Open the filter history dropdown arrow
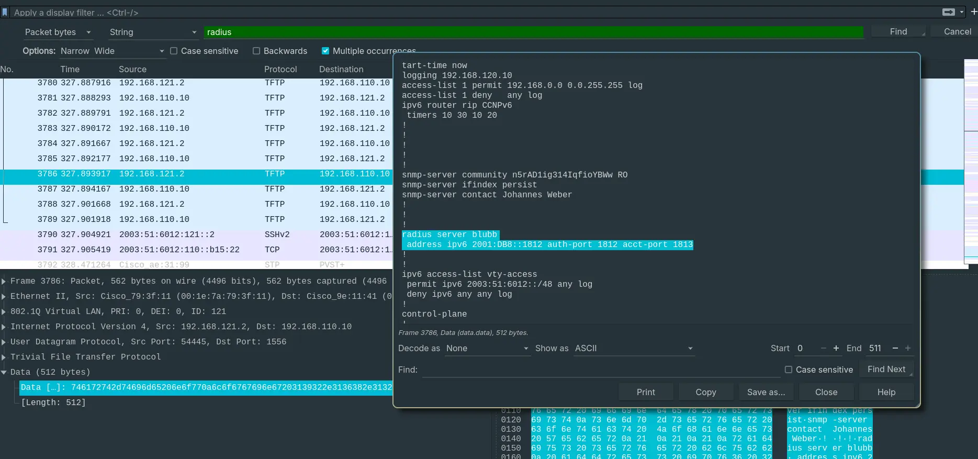The image size is (978, 459). (x=962, y=12)
